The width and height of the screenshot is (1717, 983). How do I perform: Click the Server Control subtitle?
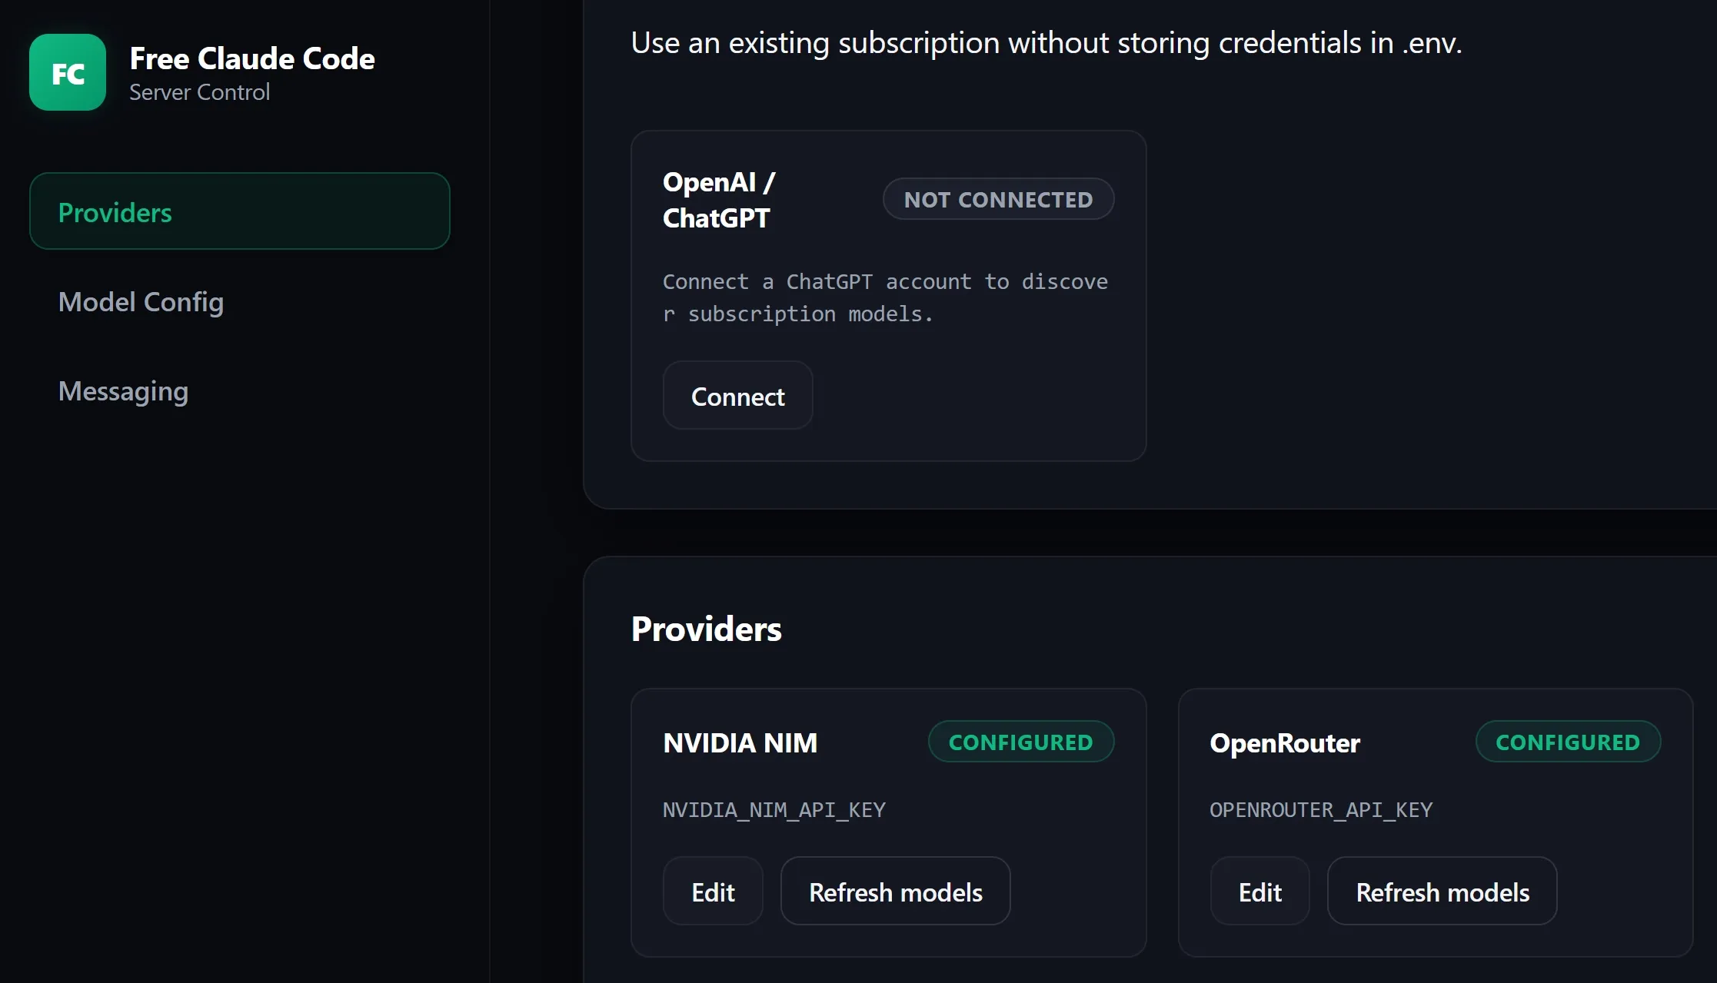pos(199,92)
